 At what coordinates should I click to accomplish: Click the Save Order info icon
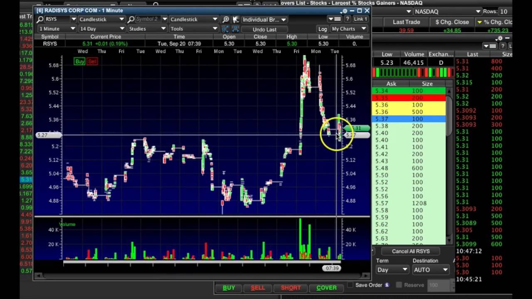[x=387, y=285]
